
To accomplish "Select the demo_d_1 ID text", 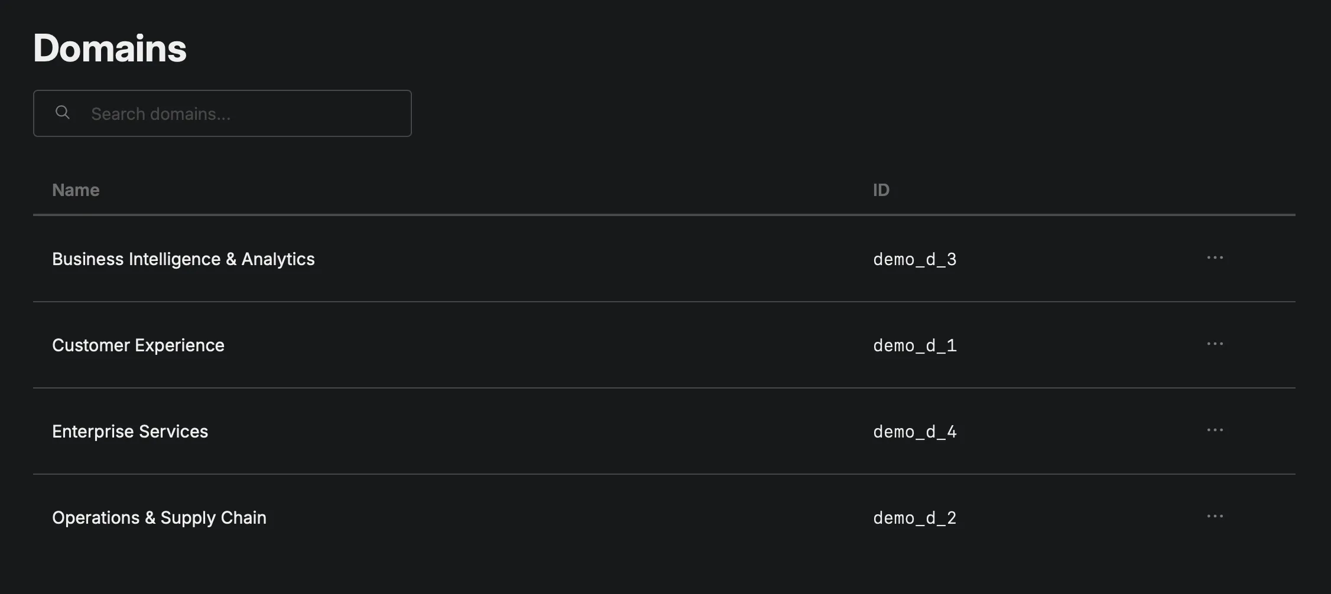I will 915,345.
